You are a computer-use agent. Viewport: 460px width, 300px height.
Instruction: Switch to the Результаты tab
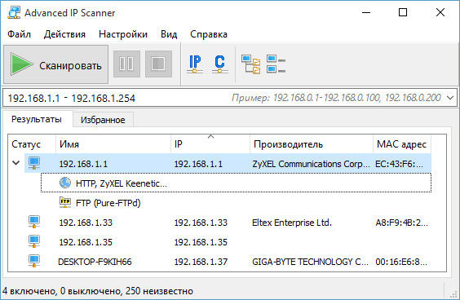pos(37,119)
